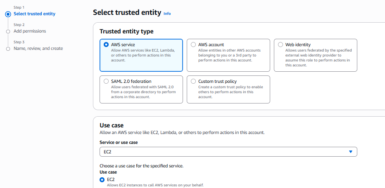Click the blue dropdown arrow icon

coord(351,152)
